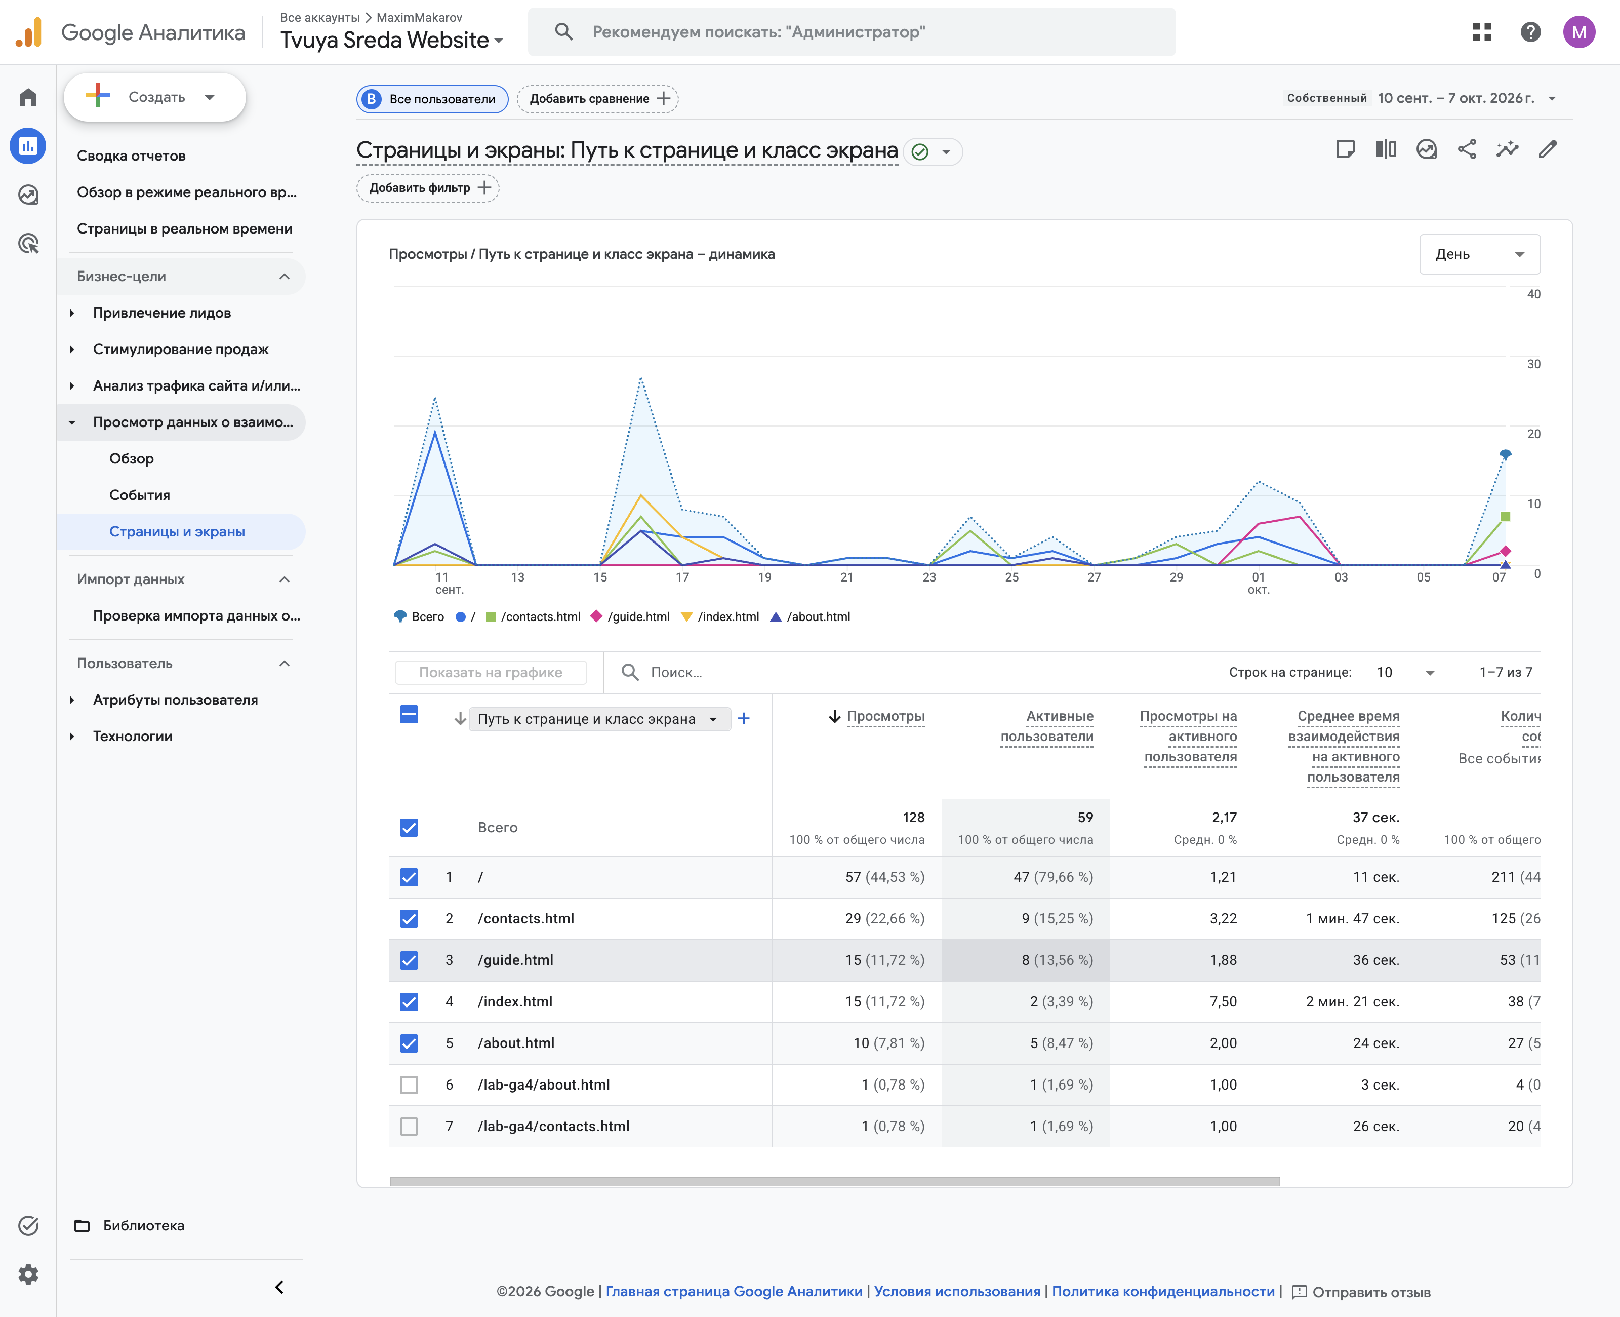Click the compare columns icon
Viewport: 1620px width, 1317px height.
pyautogui.click(x=1386, y=149)
